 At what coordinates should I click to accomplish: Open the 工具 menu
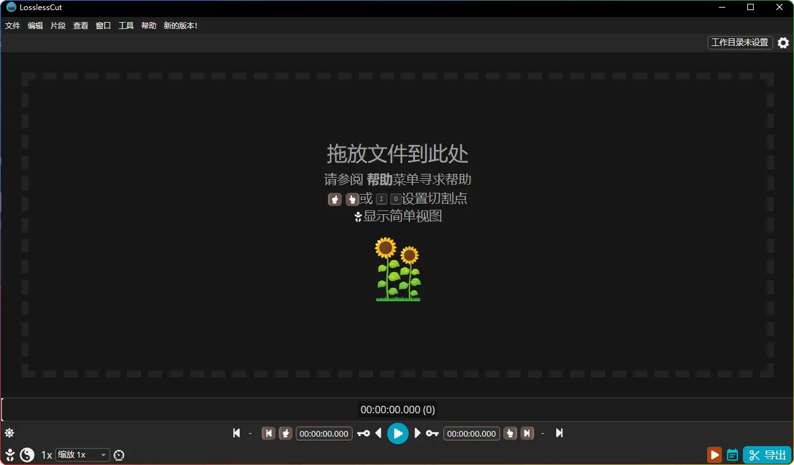pos(126,26)
